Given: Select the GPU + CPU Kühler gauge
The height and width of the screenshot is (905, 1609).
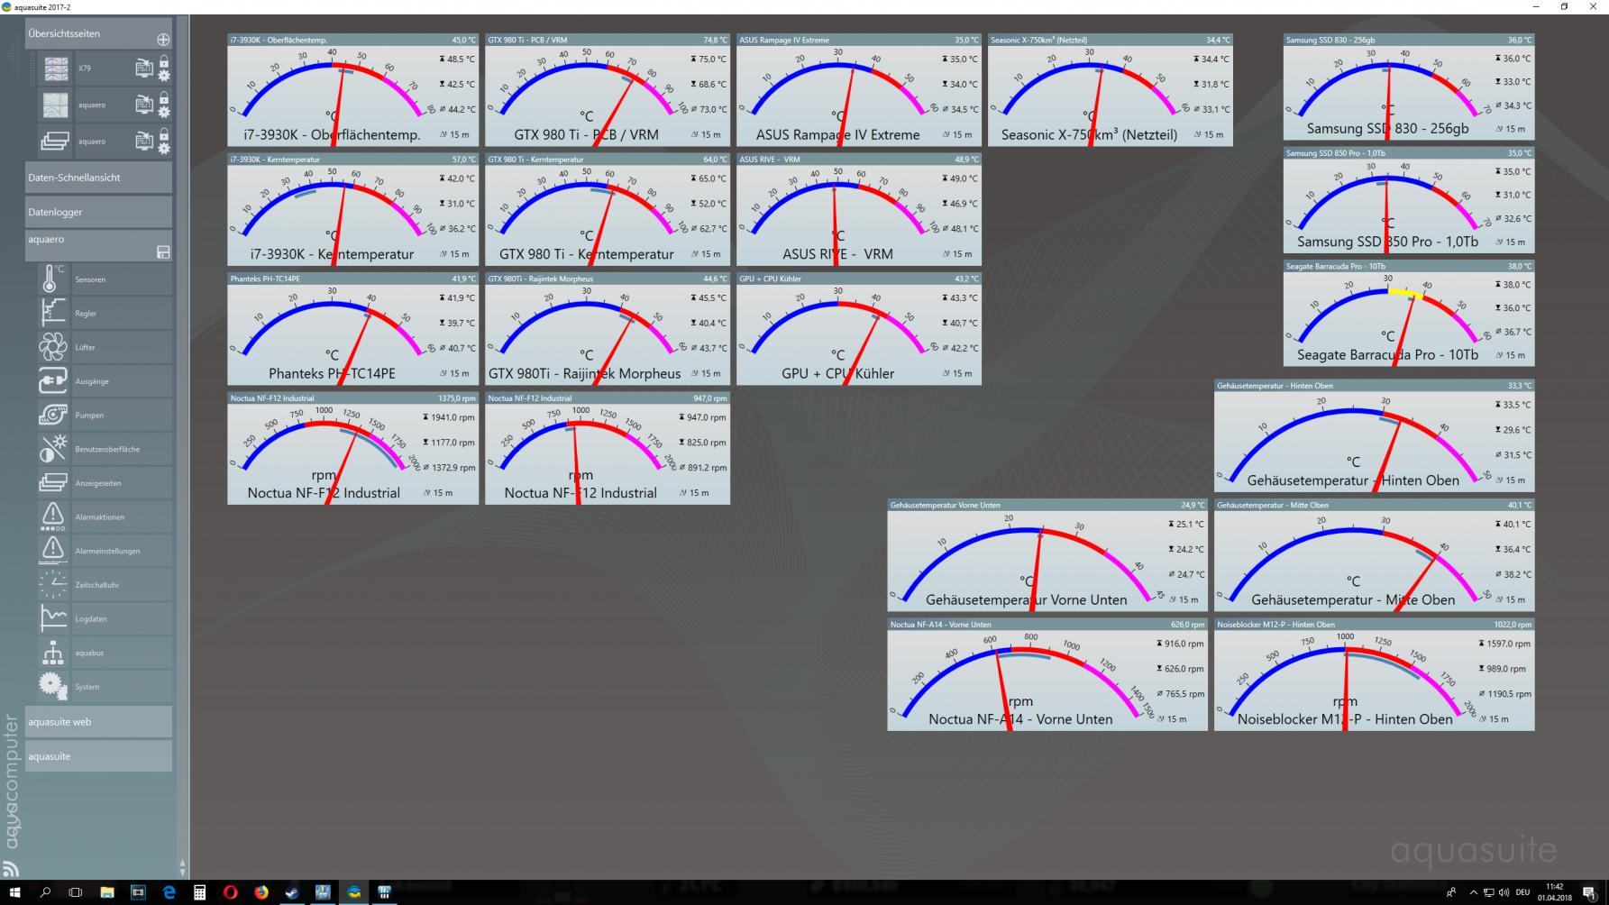Looking at the screenshot, I should [x=858, y=329].
